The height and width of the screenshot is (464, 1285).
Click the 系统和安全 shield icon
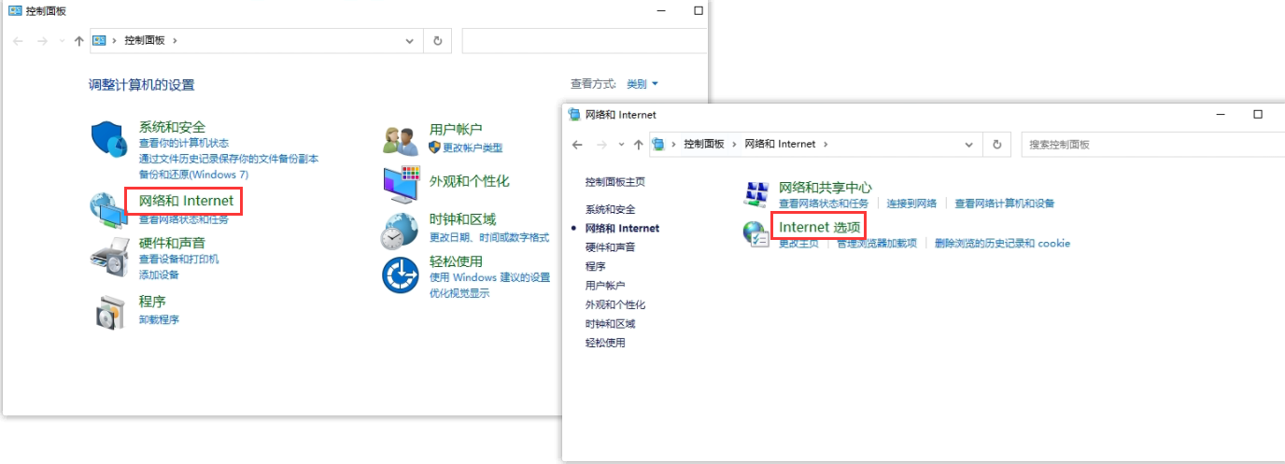(108, 140)
